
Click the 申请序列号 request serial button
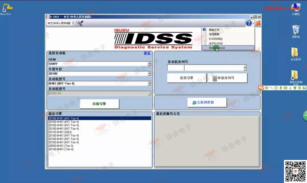[228, 78]
